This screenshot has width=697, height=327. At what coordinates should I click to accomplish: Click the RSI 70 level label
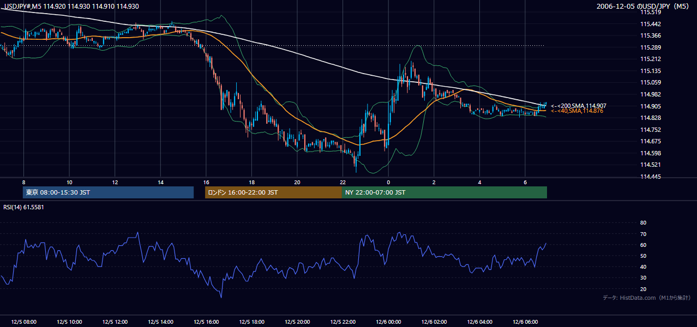coord(643,234)
